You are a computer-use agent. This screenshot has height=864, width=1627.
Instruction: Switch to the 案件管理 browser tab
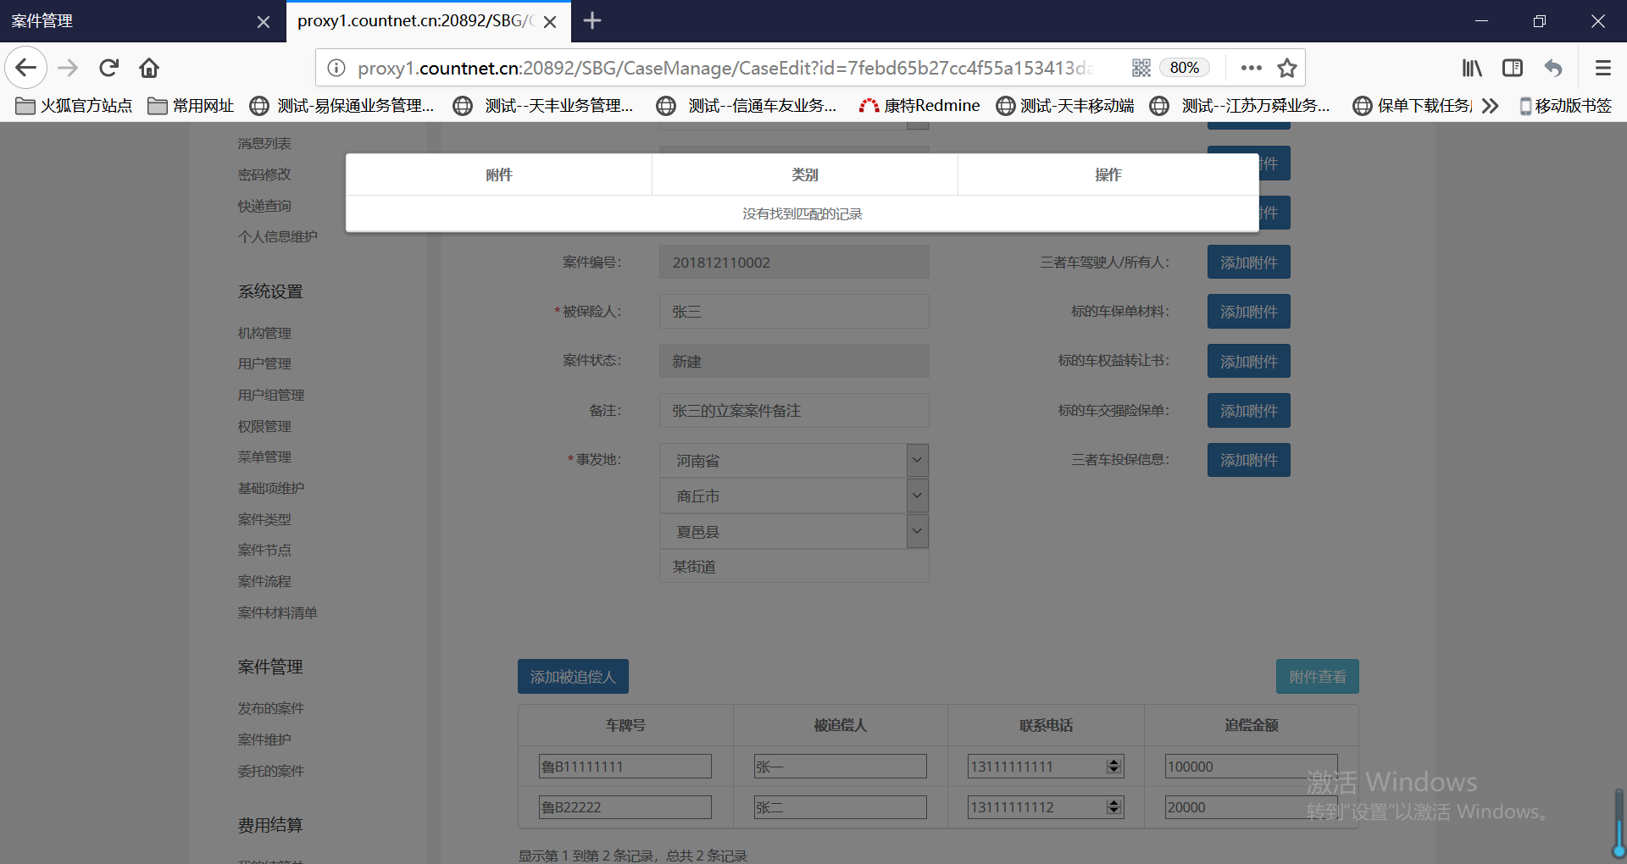(127, 21)
